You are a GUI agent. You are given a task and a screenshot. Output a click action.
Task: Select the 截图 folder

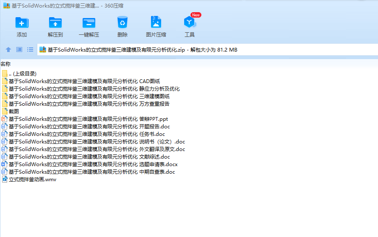(x=10, y=112)
